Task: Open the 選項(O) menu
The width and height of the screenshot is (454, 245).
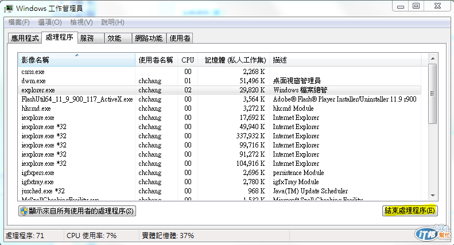Action: [50, 22]
